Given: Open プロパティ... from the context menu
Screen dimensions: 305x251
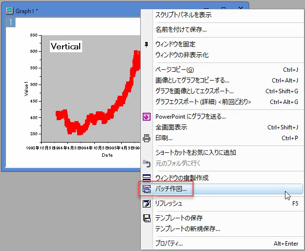Looking at the screenshot, I should [222, 243].
